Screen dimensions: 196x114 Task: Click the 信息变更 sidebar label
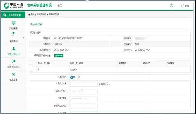(x=13, y=80)
